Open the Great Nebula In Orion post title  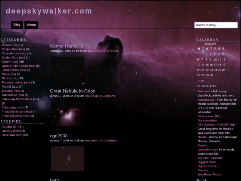point(73,91)
